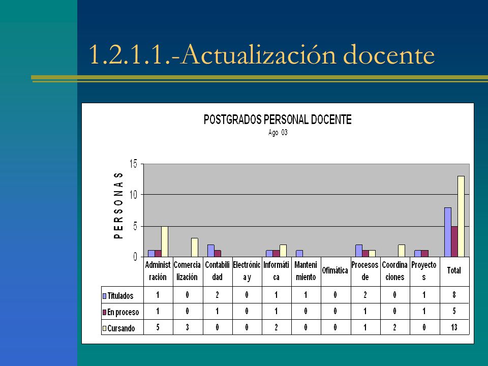
Task: Click the "Proyectos" column header
Action: point(423,271)
